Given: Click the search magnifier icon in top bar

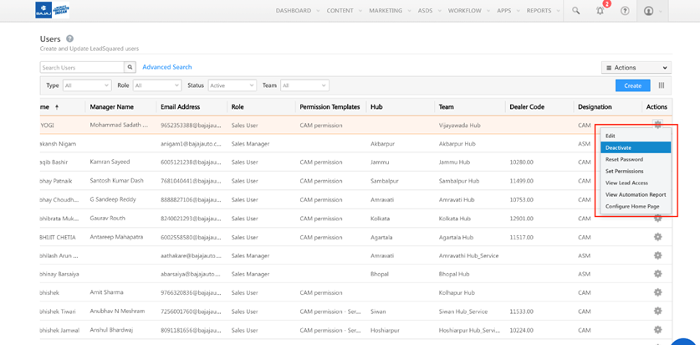Looking at the screenshot, I should tap(575, 11).
